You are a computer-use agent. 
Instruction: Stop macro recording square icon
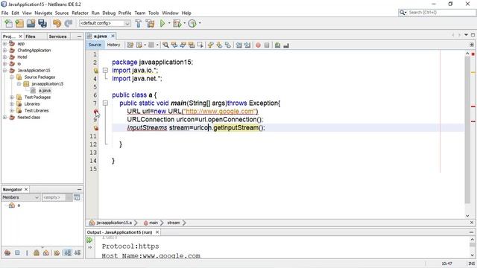coord(267,45)
